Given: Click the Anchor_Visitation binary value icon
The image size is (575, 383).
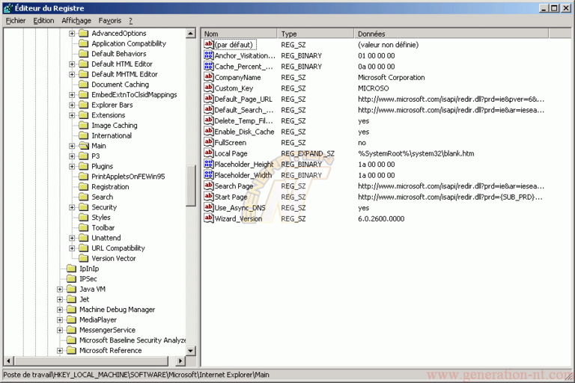Looking at the screenshot, I should (209, 55).
